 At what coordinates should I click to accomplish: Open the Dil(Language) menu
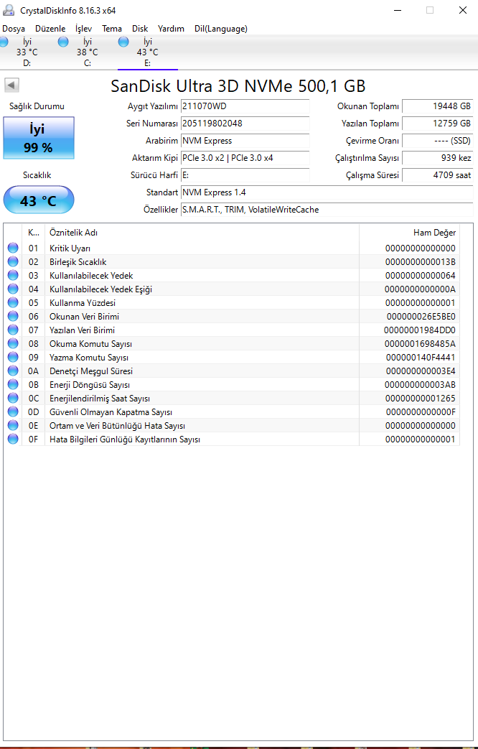[220, 29]
